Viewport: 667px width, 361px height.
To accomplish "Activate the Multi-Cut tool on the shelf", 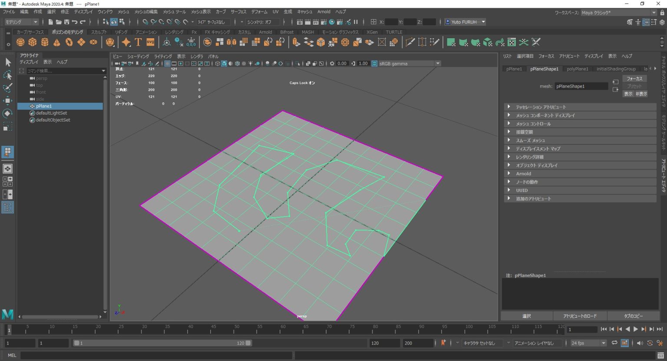I will (410, 42).
